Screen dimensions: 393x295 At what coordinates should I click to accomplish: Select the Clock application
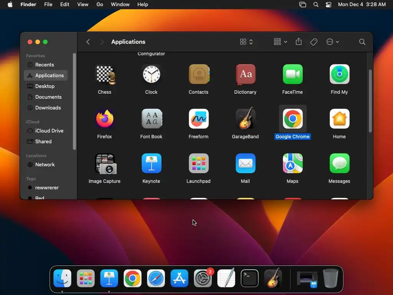151,74
